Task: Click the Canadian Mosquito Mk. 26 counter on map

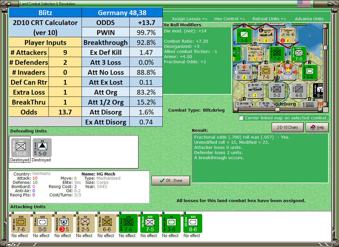Action: click(x=255, y=54)
